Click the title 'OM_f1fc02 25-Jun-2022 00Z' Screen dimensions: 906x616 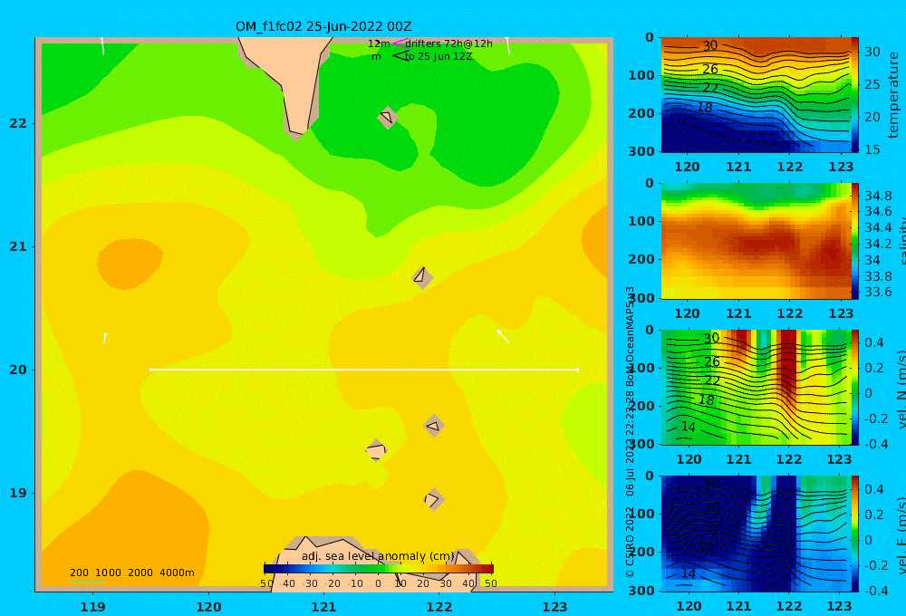(x=323, y=26)
